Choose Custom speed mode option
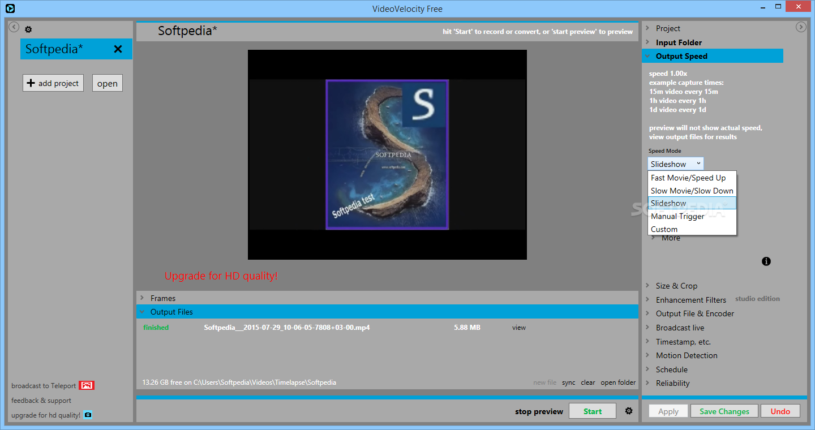Viewport: 815px width, 430px height. (x=692, y=229)
